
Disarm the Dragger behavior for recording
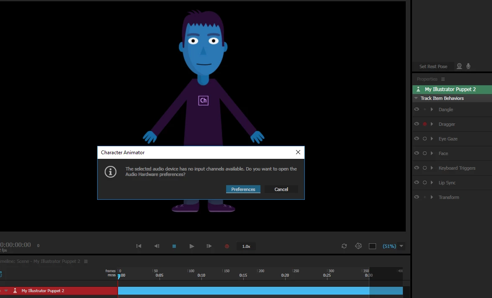coord(425,124)
